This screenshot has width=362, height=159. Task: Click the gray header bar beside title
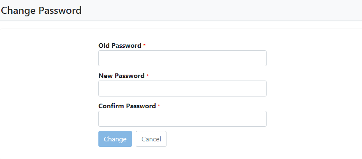(x=222, y=10)
